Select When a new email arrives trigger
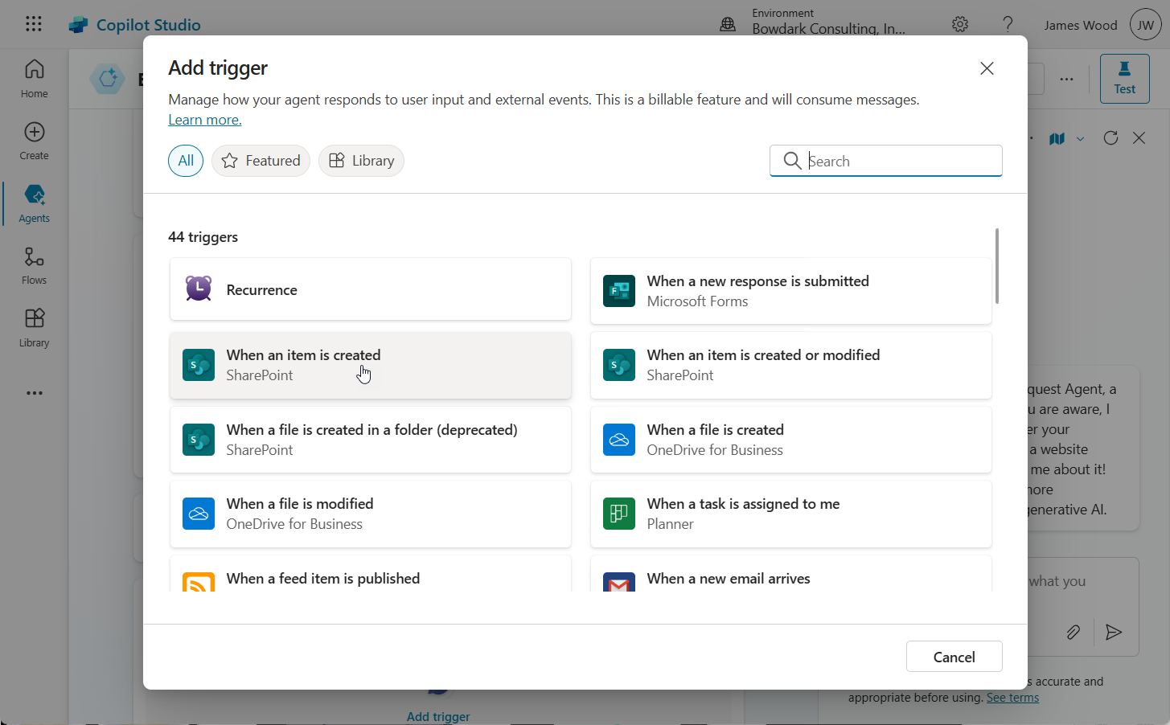Screen dimensions: 1170x725 (x=791, y=574)
